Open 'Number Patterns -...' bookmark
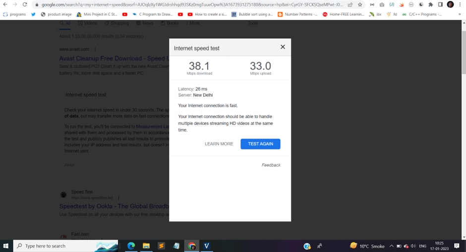 pos(297,14)
